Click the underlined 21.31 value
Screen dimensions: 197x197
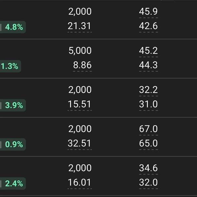coord(79,26)
